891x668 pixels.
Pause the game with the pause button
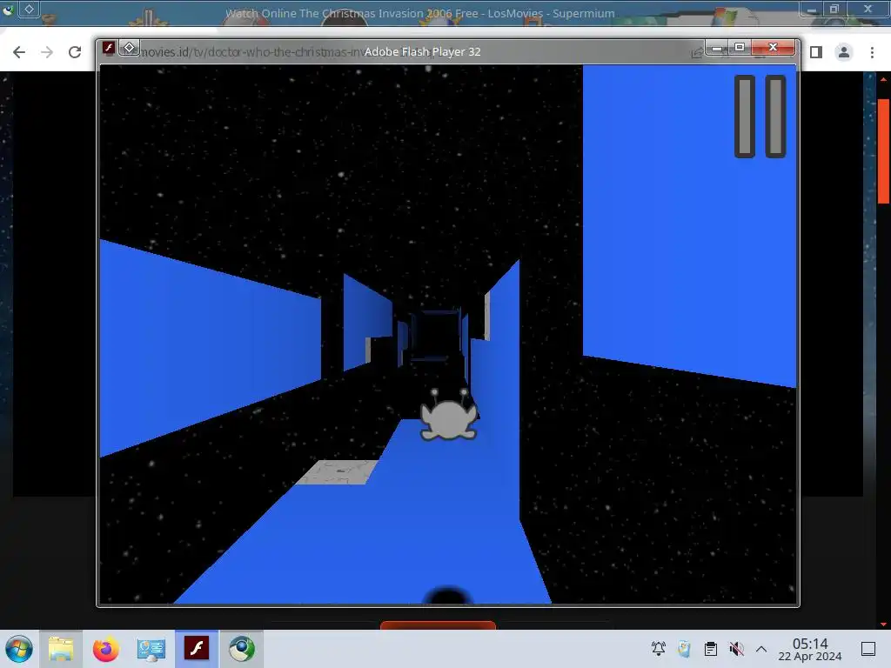[760, 117]
